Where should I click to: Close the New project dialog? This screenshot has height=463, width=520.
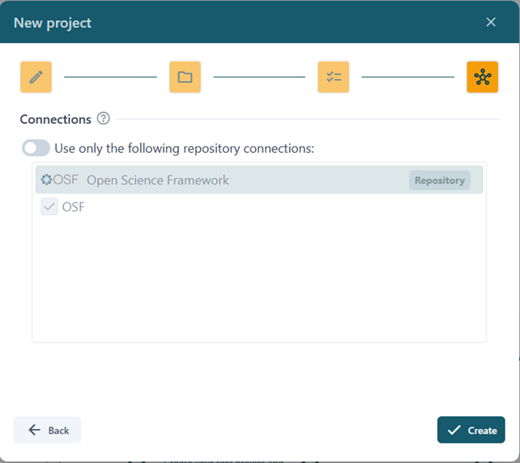click(491, 22)
